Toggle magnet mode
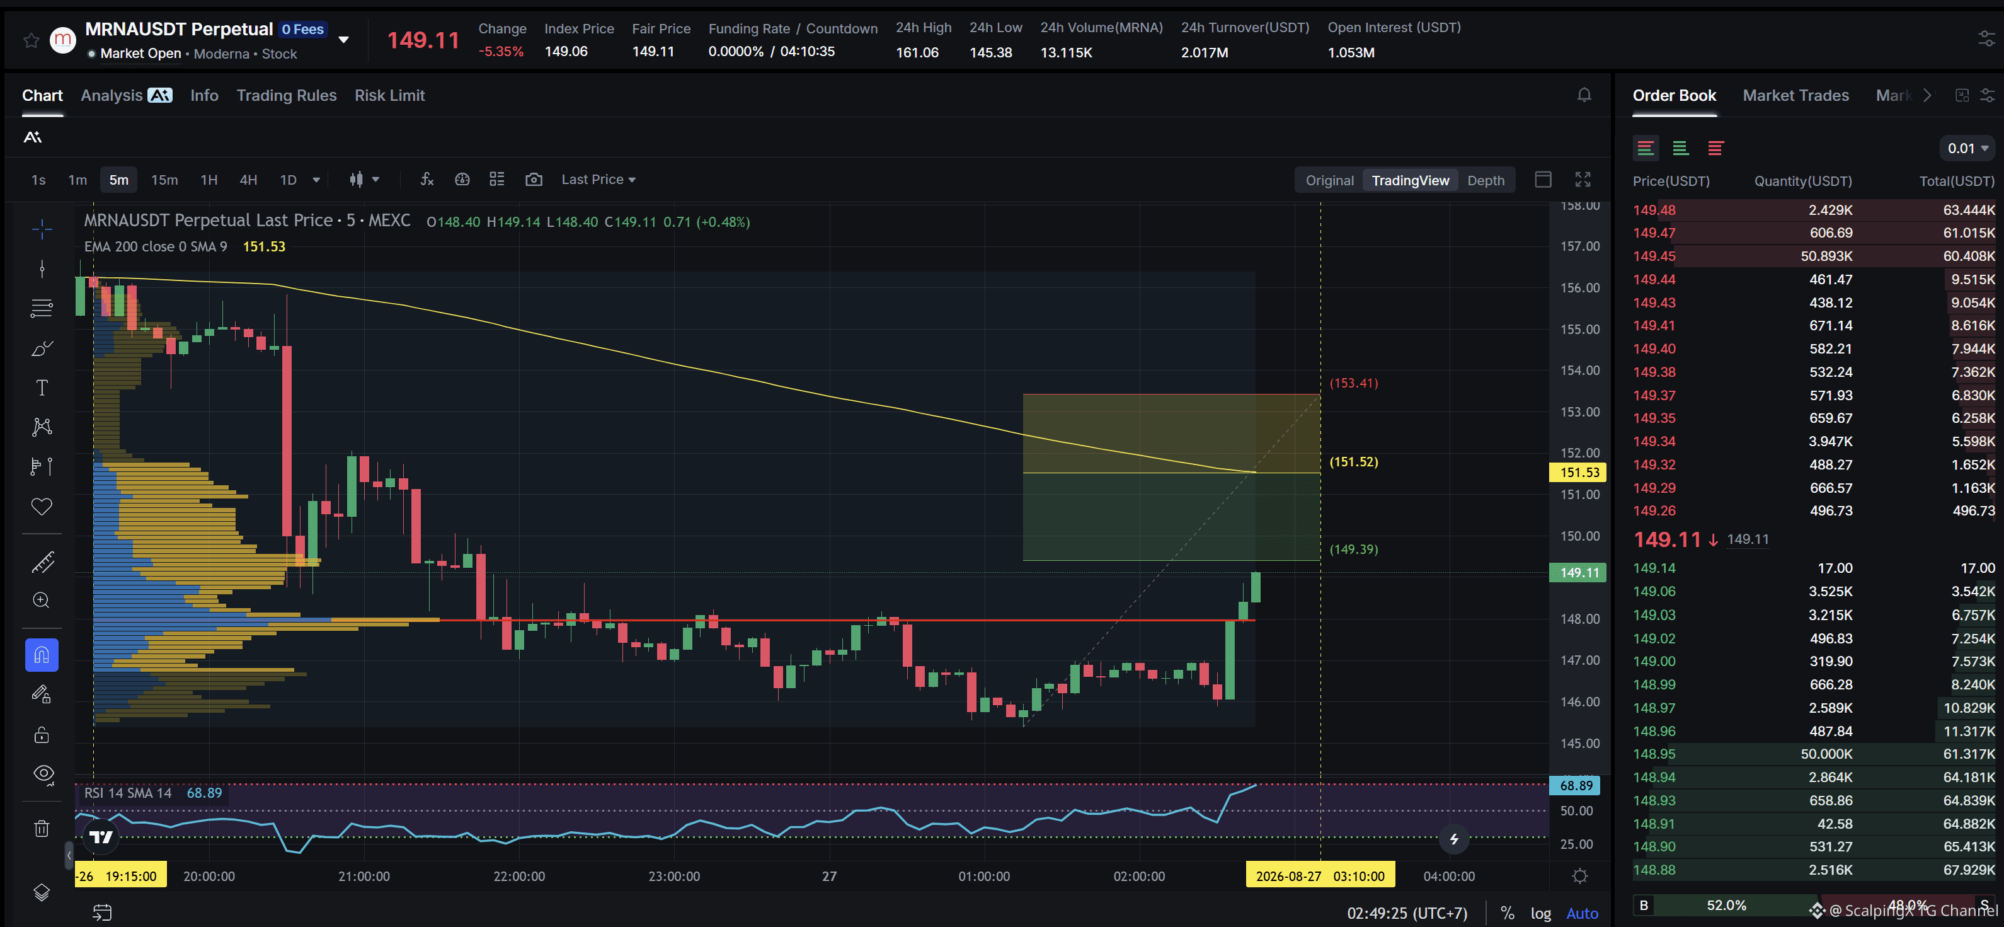 [42, 655]
